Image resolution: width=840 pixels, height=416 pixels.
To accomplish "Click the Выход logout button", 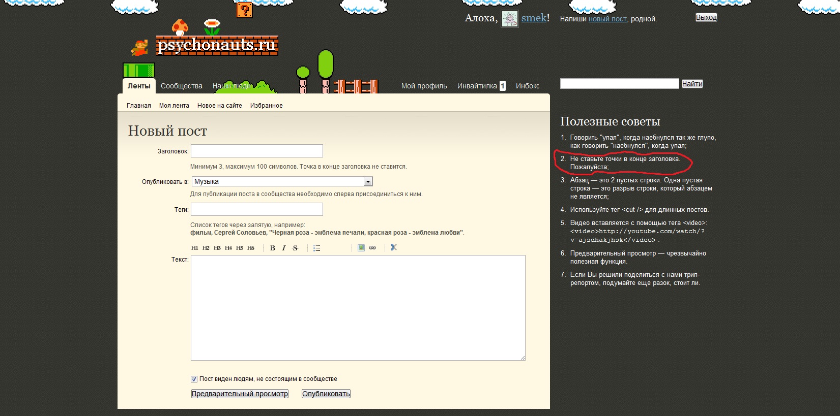I will coord(706,17).
